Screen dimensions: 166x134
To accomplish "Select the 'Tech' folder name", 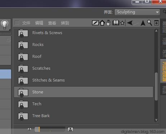I will click(x=37, y=104).
